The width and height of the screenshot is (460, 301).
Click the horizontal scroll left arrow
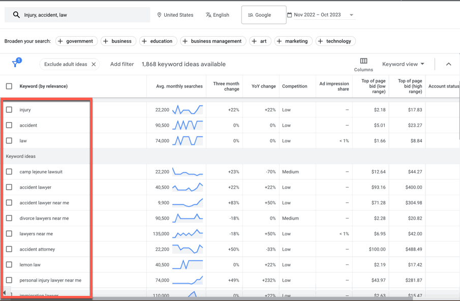[x=5, y=293]
